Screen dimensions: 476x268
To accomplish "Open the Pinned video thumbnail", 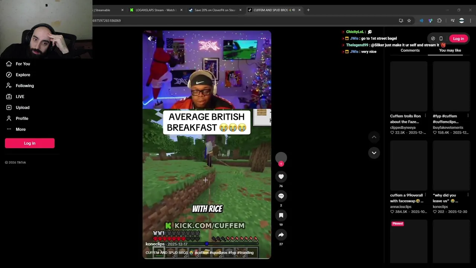I will tap(409, 241).
